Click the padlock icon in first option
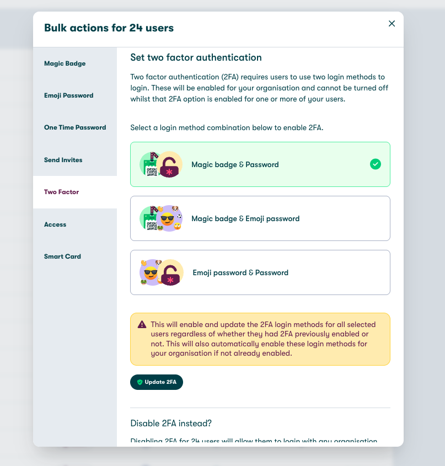 point(169,165)
